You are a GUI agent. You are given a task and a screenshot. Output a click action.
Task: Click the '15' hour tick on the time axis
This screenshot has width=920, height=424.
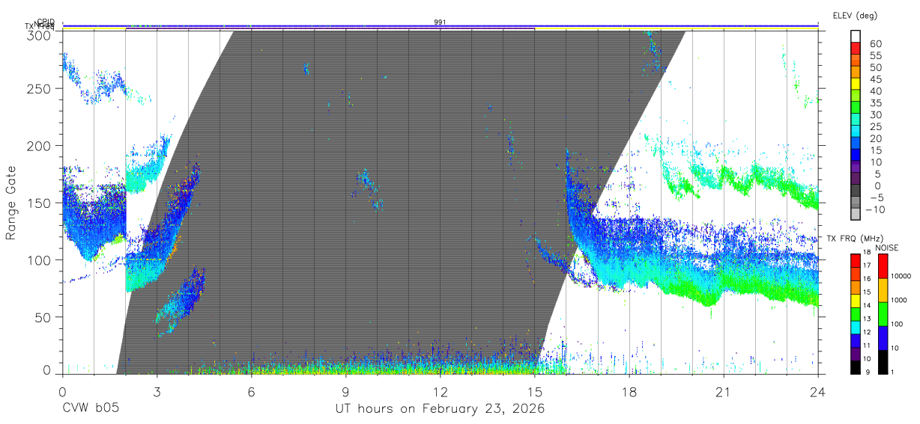535,392
